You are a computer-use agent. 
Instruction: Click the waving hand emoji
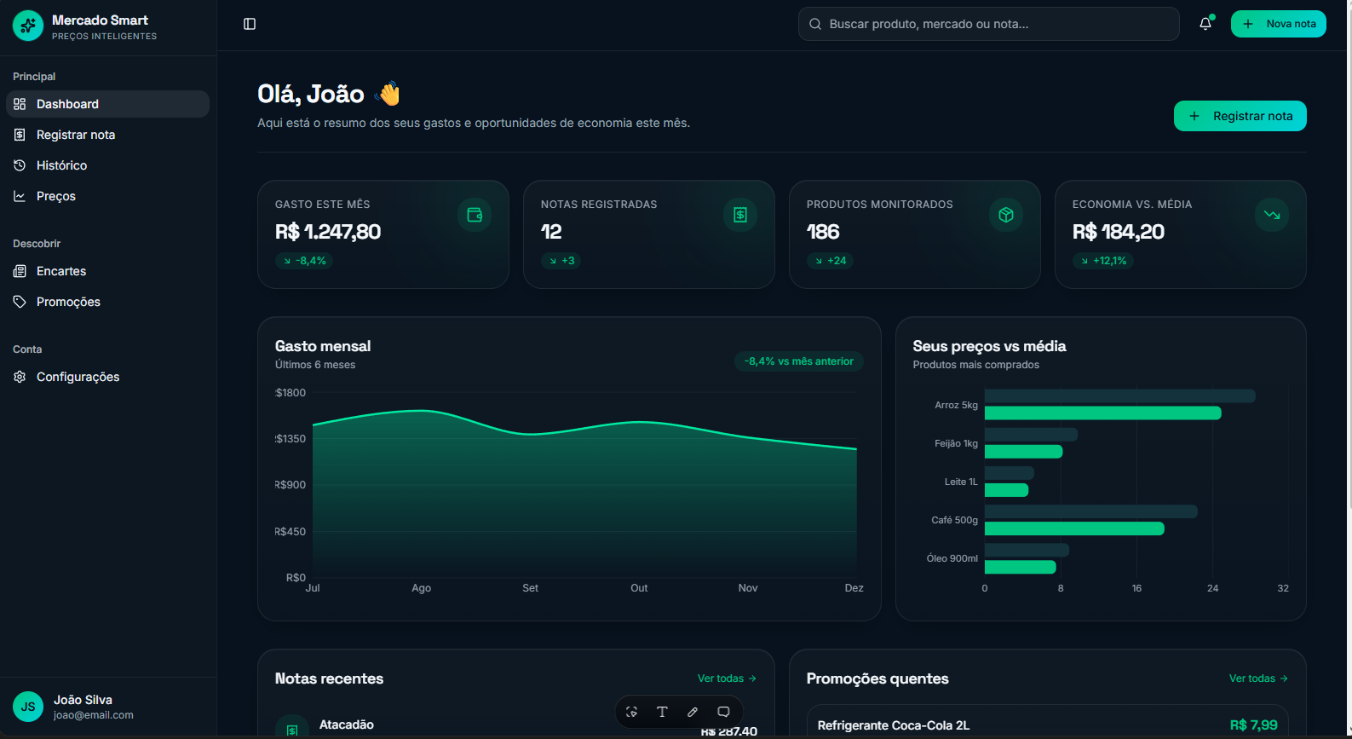point(388,93)
